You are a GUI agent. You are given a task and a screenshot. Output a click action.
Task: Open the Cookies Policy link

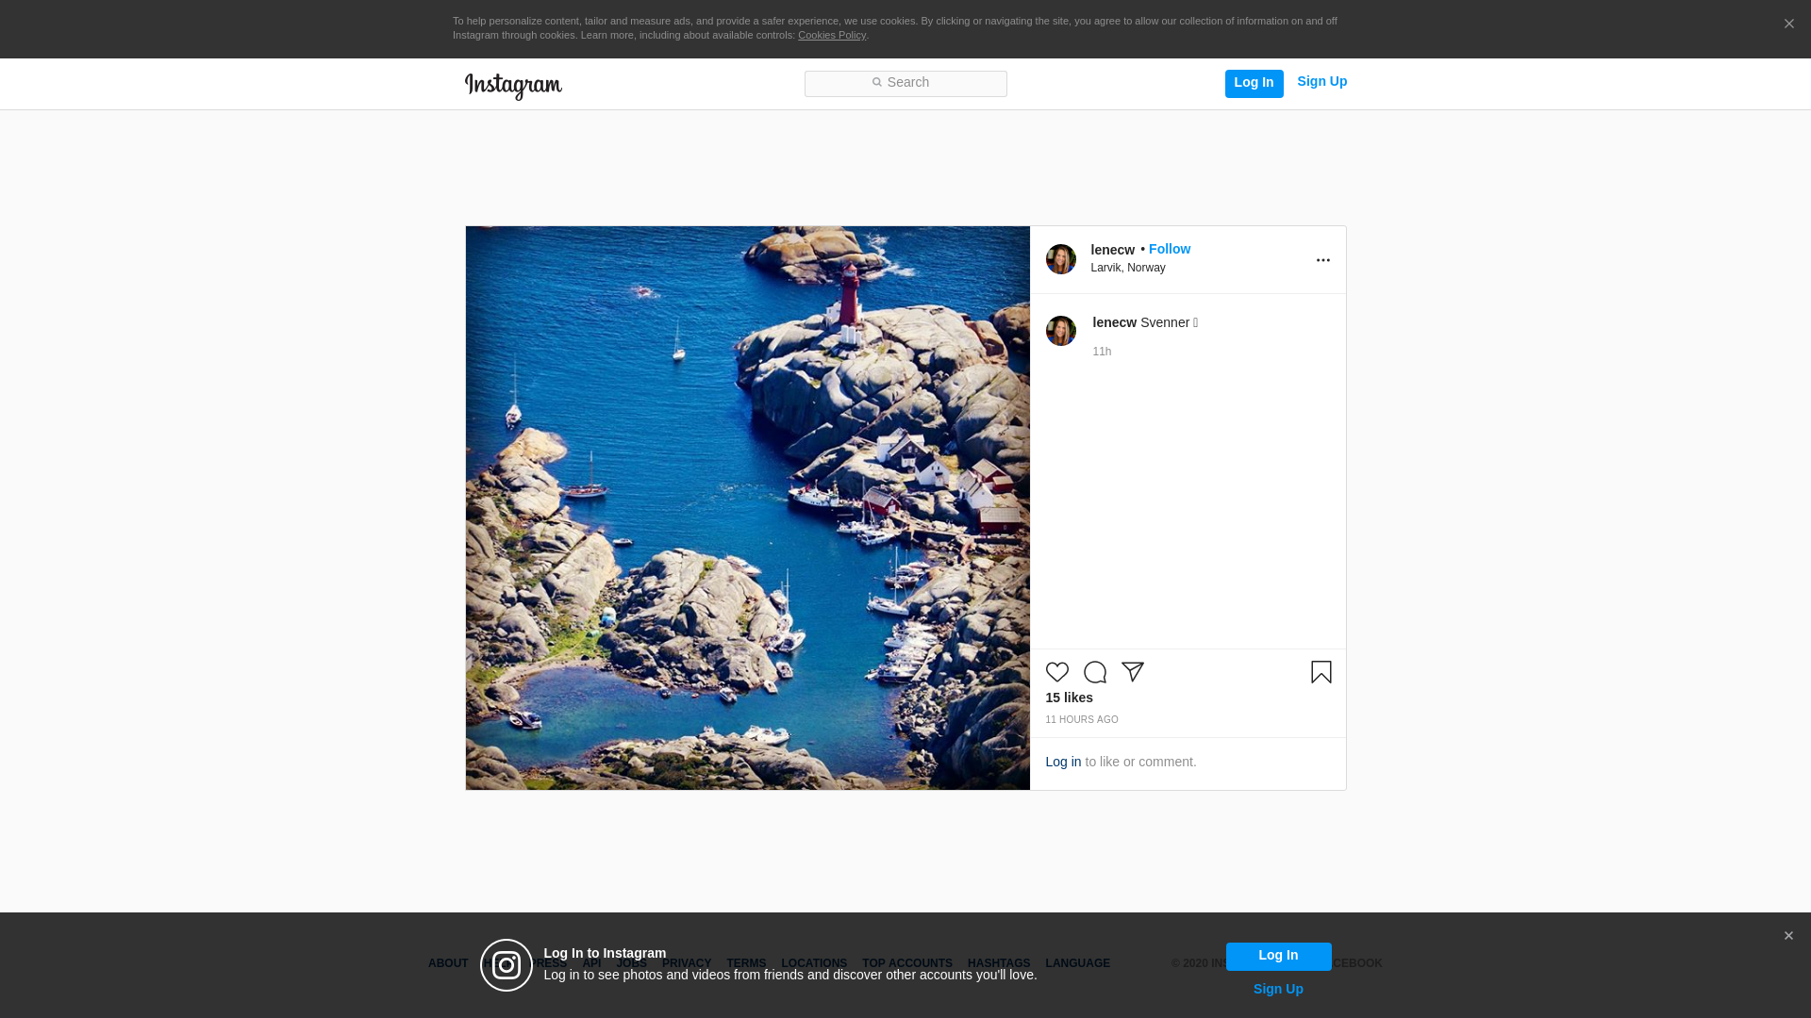(832, 36)
